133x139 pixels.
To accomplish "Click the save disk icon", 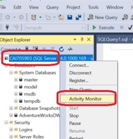I will 70,17.
